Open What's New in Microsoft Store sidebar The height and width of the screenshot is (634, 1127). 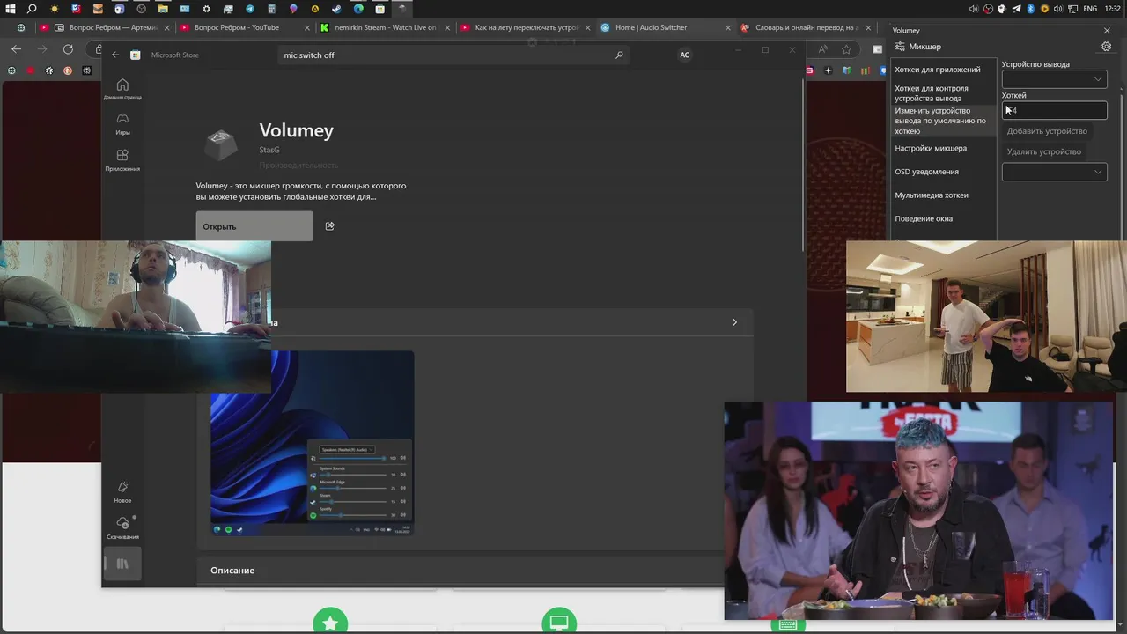point(122,491)
